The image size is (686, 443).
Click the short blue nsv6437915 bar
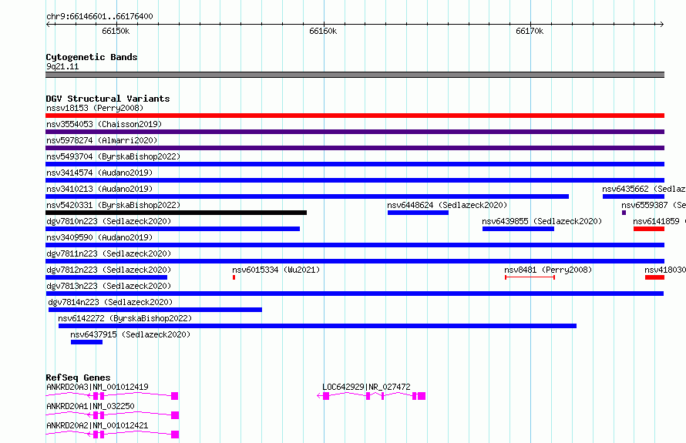click(x=86, y=342)
